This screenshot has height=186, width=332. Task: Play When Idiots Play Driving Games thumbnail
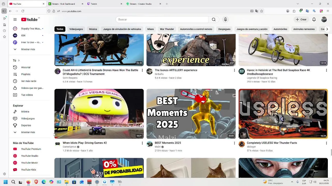[x=99, y=114]
